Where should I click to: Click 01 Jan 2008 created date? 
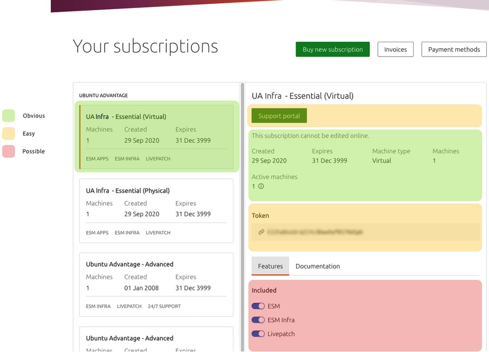point(142,288)
